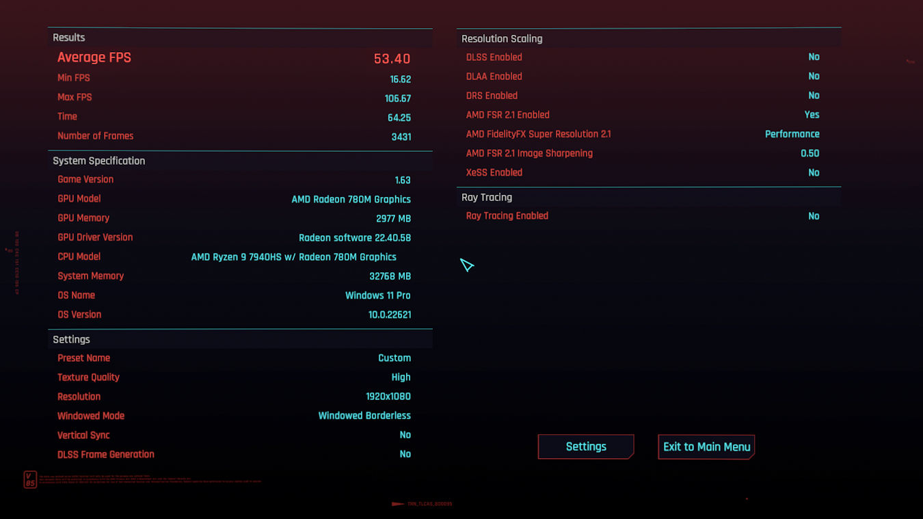Viewport: 923px width, 519px height.
Task: Click Ray Tracing Enabled No value
Action: click(814, 216)
